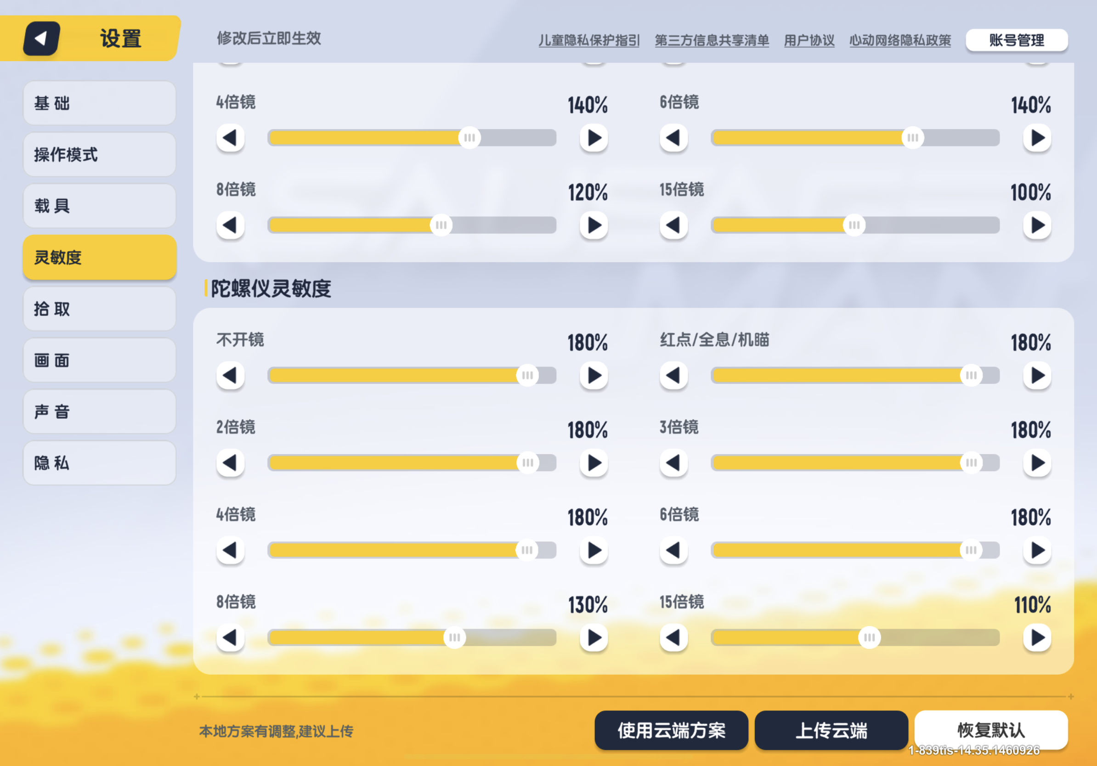Click the gyroscope 2倍镜 slider handle
Image resolution: width=1097 pixels, height=766 pixels.
tap(528, 463)
